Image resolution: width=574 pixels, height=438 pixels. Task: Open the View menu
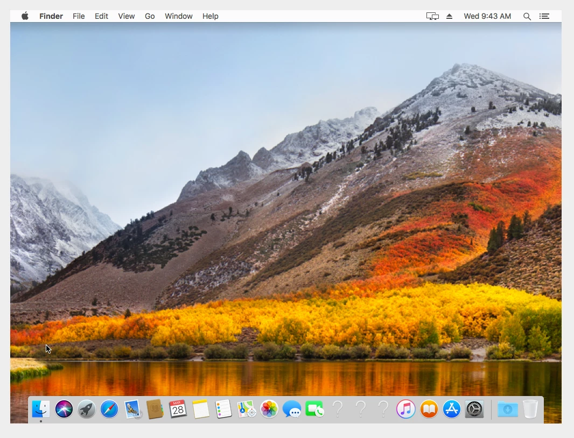click(x=127, y=16)
